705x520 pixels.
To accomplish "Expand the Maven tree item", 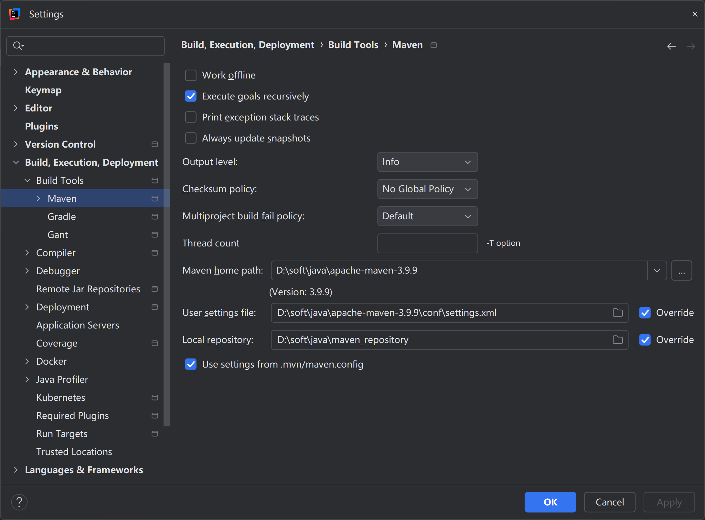I will point(37,199).
